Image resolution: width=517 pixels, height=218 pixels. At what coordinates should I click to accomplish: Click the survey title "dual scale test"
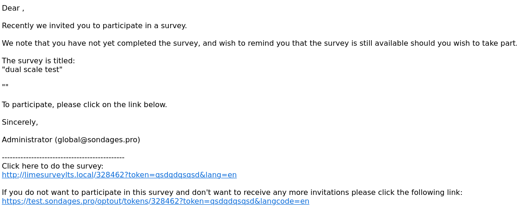coord(32,70)
